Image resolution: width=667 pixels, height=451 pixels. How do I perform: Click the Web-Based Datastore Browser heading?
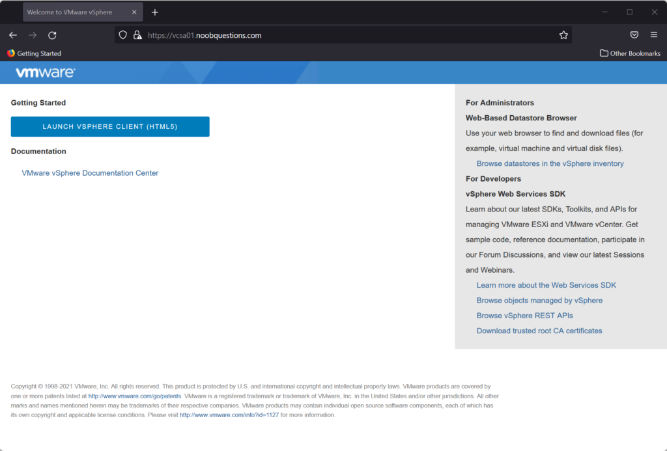521,118
